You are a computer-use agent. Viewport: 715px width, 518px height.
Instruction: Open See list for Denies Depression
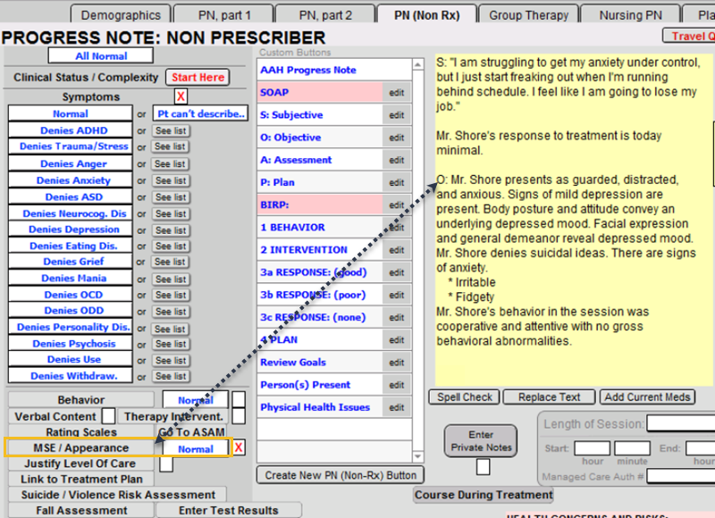click(x=171, y=230)
